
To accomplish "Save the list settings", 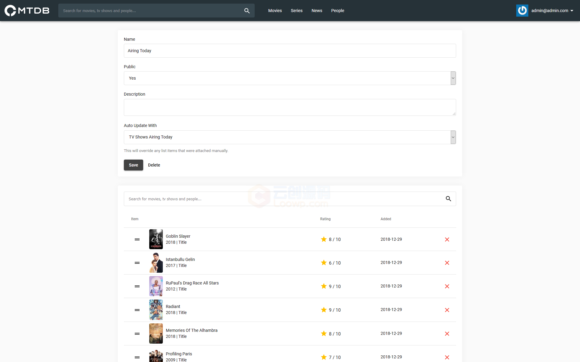I will point(134,165).
